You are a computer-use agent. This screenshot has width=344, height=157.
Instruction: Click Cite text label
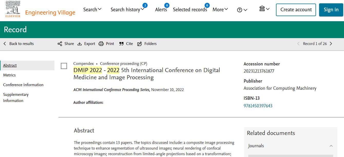pos(129,44)
